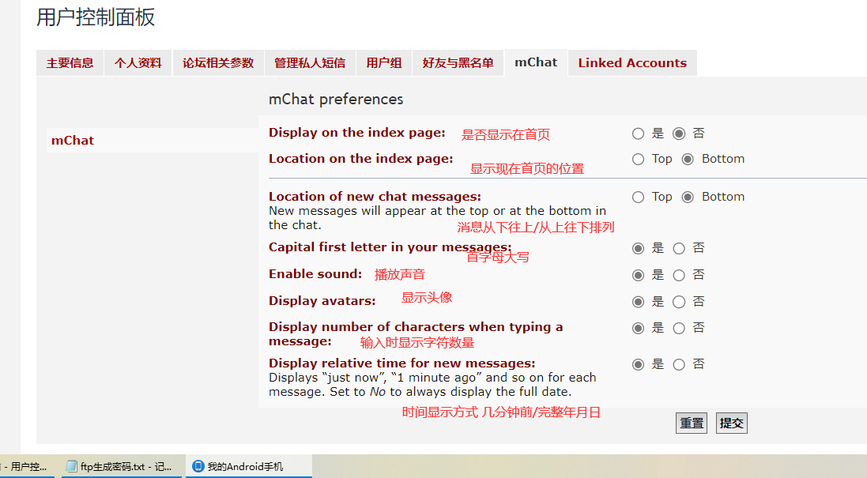Enable Display on the index page (是)
This screenshot has width=867, height=478.
click(x=639, y=134)
